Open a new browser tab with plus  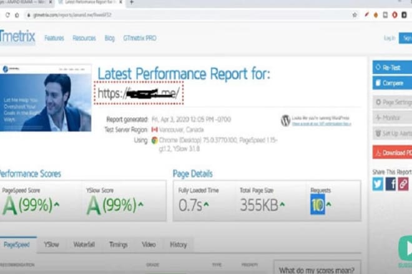click(x=132, y=2)
